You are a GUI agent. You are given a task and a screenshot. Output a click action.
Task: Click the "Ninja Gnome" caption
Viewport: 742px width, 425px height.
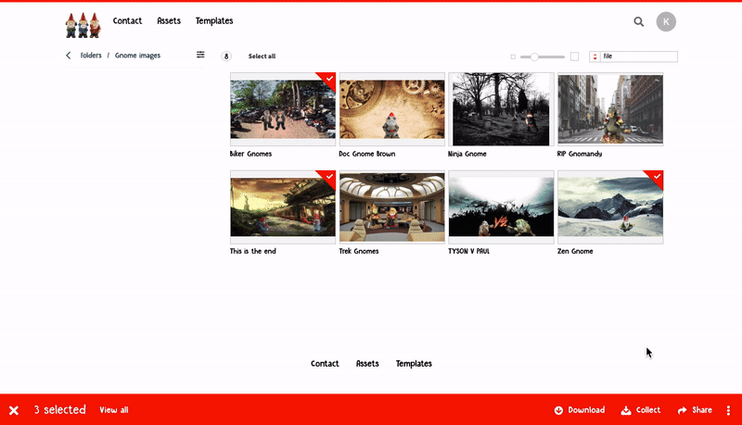467,154
